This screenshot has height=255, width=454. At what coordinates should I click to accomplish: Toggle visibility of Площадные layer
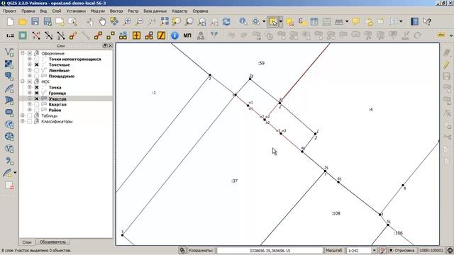37,76
